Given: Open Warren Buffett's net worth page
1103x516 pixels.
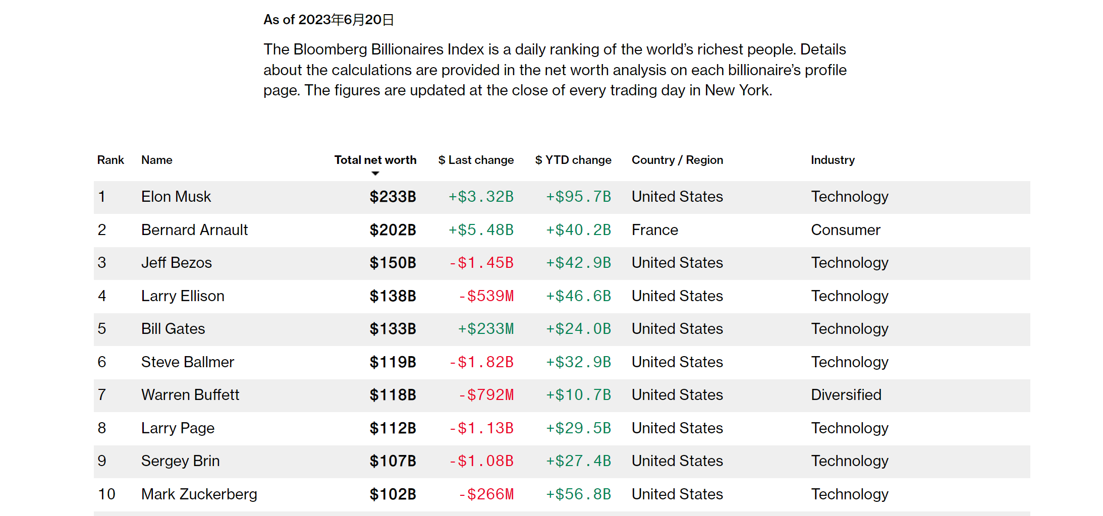Looking at the screenshot, I should click(x=190, y=395).
